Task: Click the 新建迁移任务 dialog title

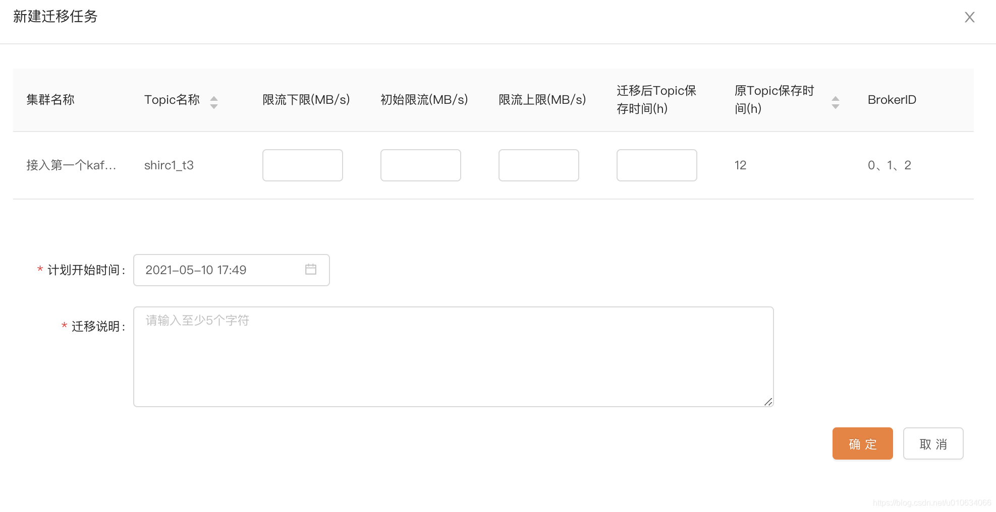Action: pos(56,17)
